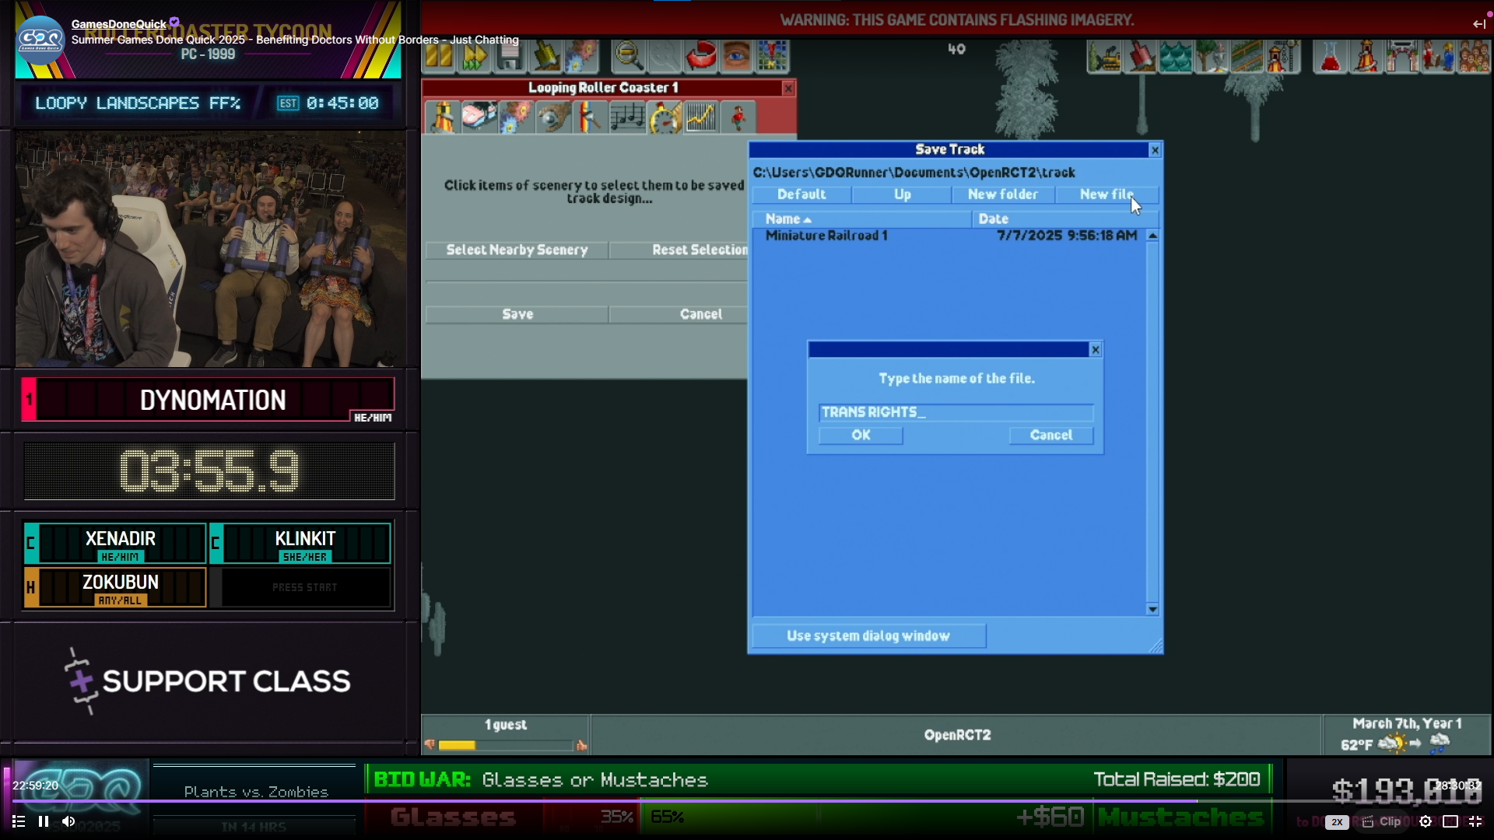
Task: Open the guests crowd icon
Action: pos(1473,56)
